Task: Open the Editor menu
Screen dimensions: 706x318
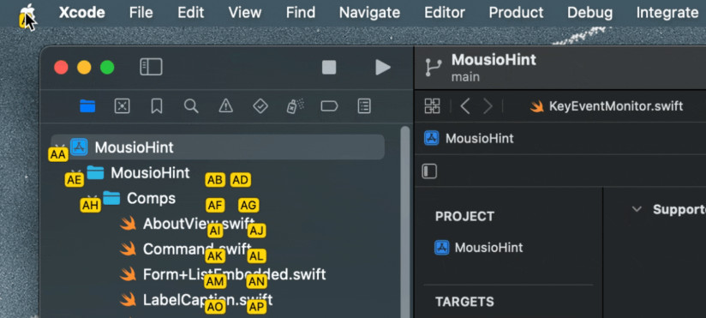Action: [445, 13]
